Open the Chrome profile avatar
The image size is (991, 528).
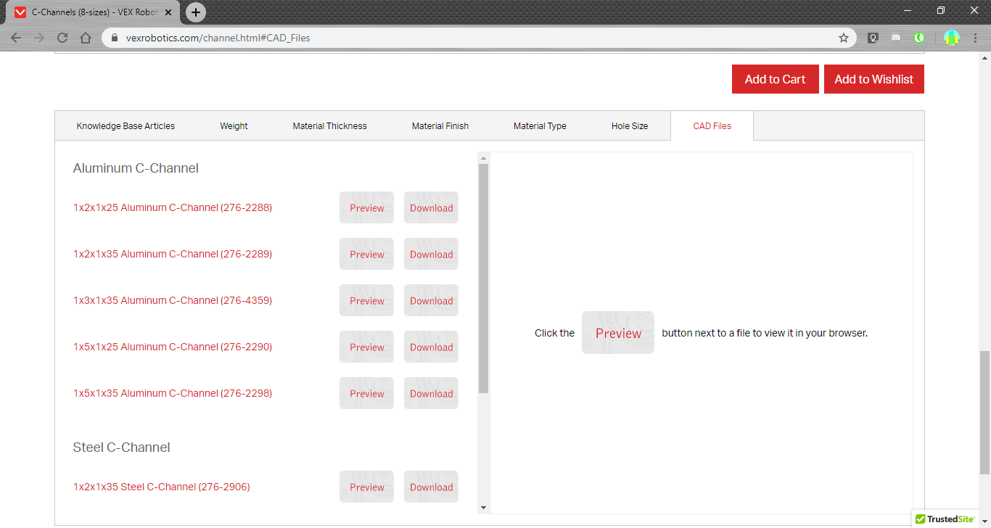click(x=951, y=38)
